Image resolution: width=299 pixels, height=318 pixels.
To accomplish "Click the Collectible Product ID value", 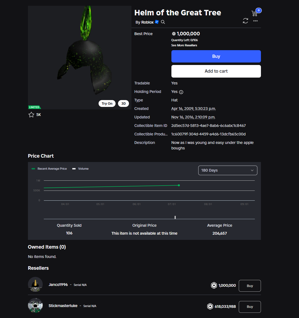I will click(208, 134).
